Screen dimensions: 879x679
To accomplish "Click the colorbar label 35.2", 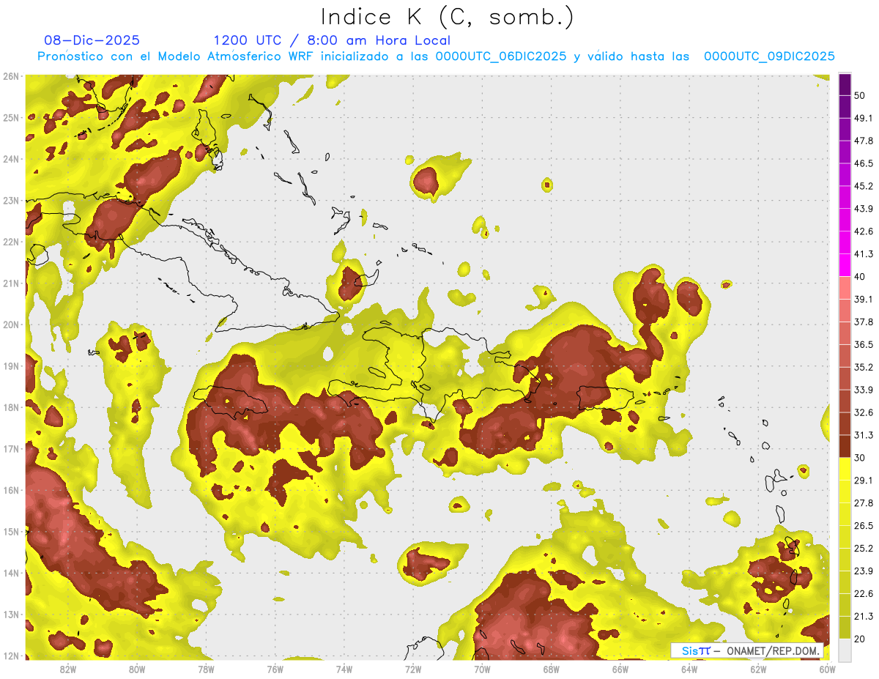I will [864, 367].
